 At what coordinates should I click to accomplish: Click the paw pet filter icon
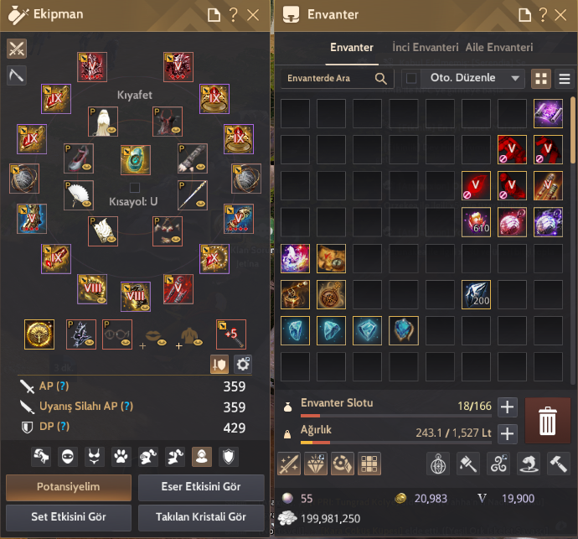coord(121,457)
